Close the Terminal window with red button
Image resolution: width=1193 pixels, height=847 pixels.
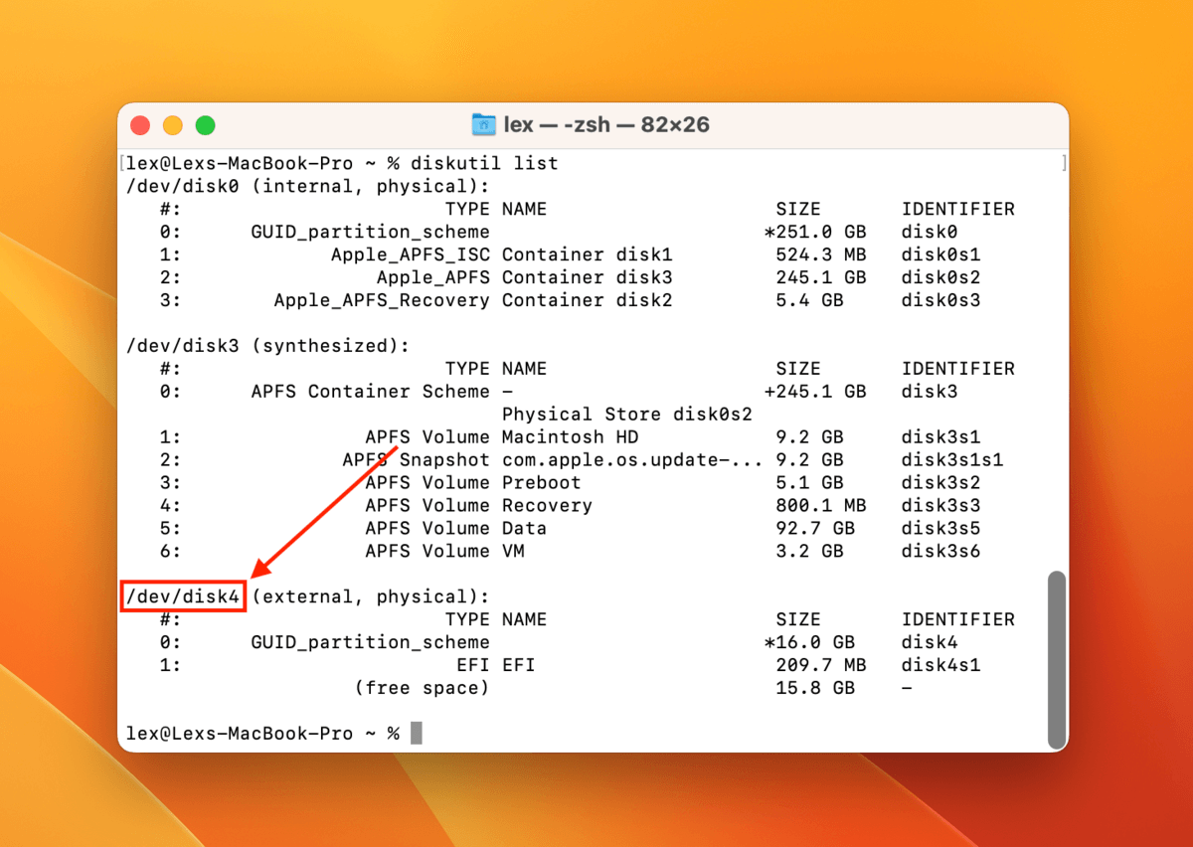coord(140,126)
